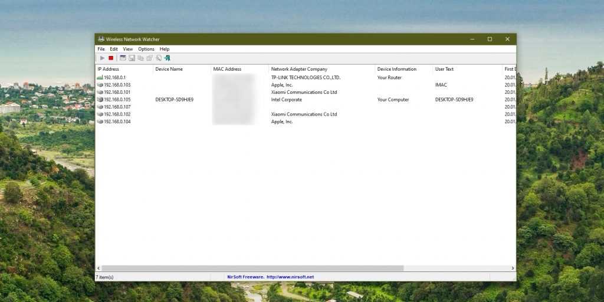Click the Find magnifier toolbar icon

click(x=158, y=58)
